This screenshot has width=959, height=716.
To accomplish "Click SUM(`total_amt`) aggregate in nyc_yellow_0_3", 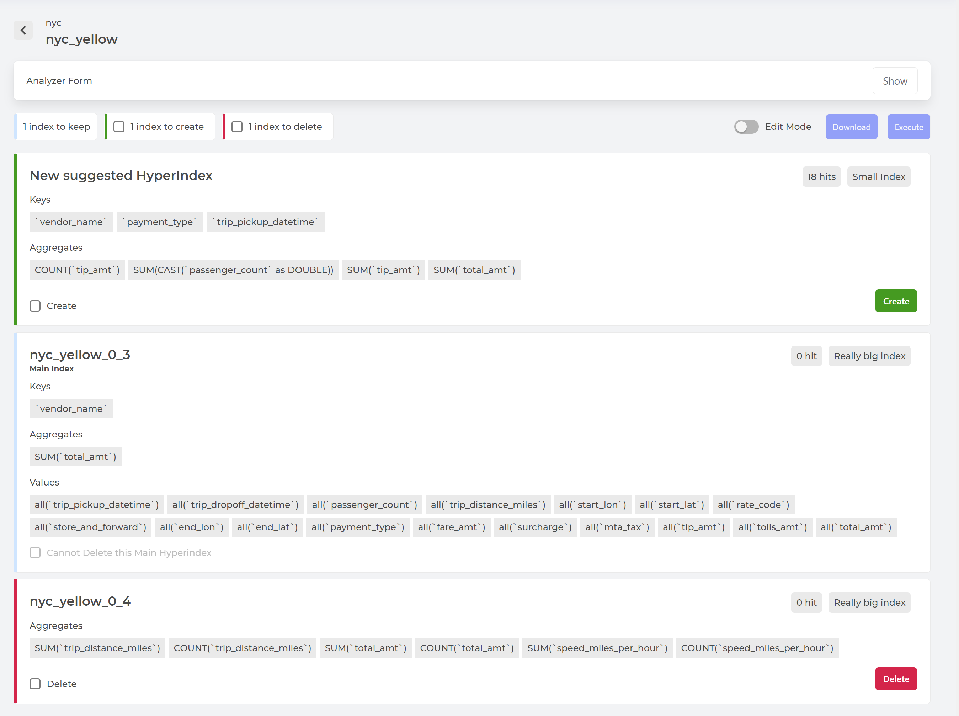I will [x=75, y=457].
